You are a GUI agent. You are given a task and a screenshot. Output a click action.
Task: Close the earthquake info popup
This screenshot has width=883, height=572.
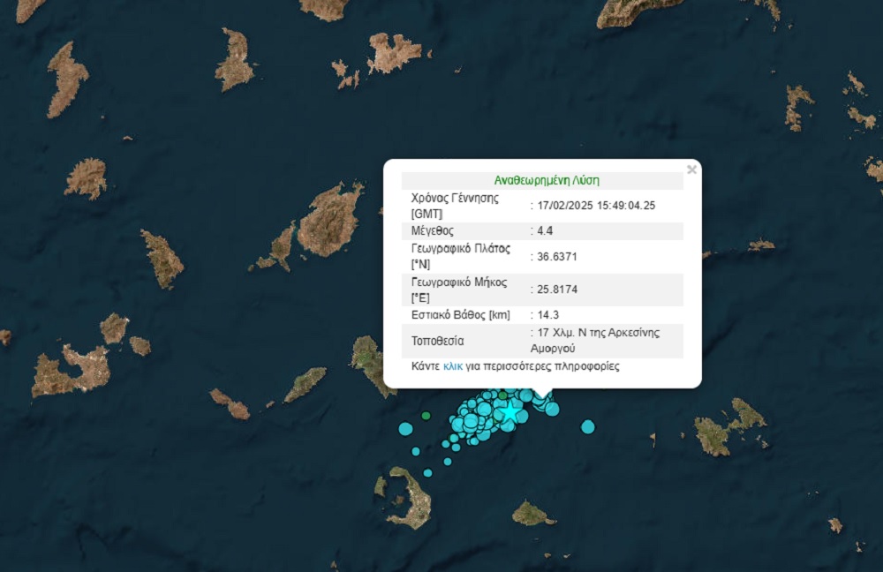click(691, 169)
